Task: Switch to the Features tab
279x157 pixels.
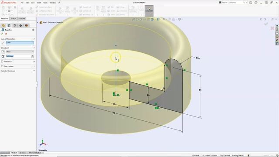Action: (x=5, y=18)
